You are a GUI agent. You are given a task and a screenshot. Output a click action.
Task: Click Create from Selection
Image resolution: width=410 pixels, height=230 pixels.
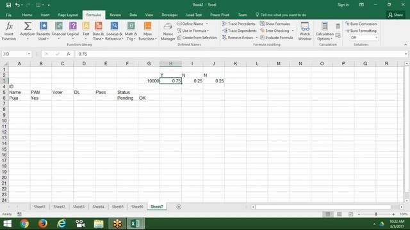[x=197, y=38]
